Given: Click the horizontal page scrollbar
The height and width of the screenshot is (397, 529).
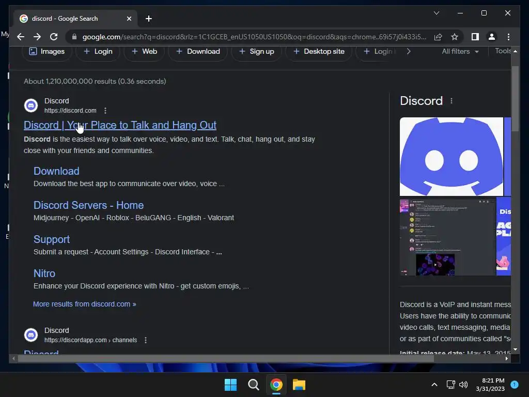Looking at the screenshot, I should coord(226,359).
